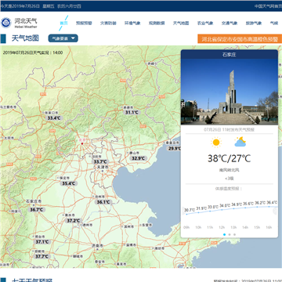
Task: Click the Zhangjiakou 33.4℃ temperature label
Action: pos(54,118)
